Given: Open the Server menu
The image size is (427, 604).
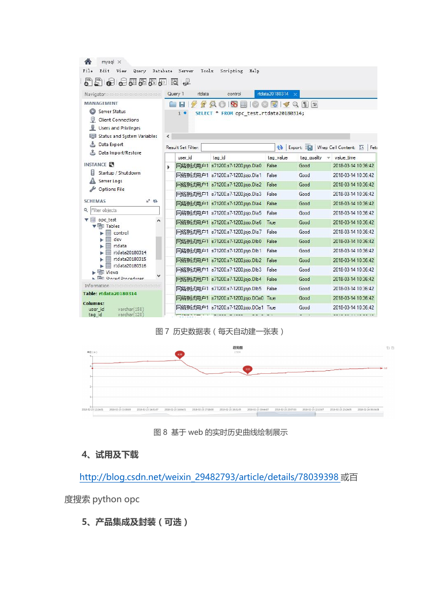Looking at the screenshot, I should [x=186, y=71].
